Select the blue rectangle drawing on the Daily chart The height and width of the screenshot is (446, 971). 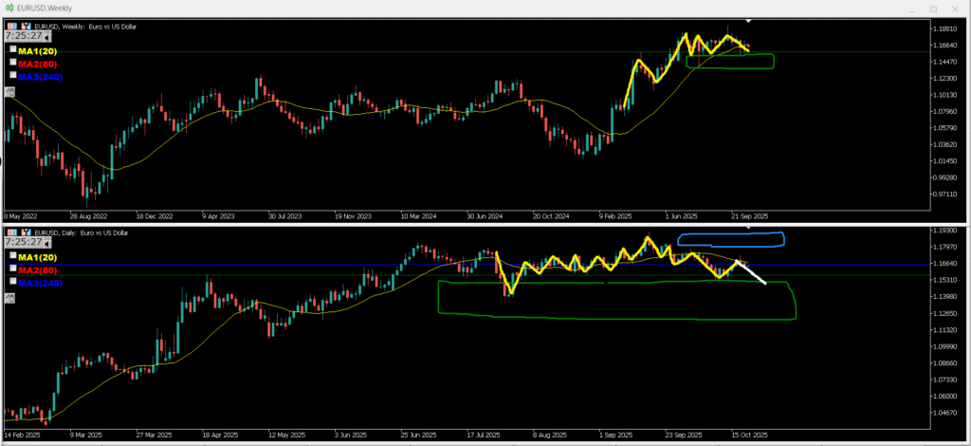tap(730, 233)
